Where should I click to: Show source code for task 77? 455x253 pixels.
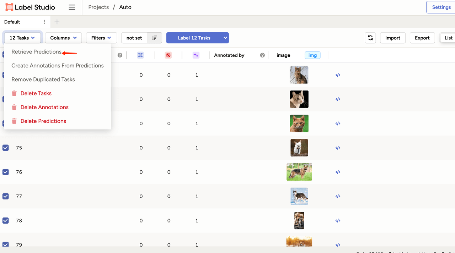338,196
